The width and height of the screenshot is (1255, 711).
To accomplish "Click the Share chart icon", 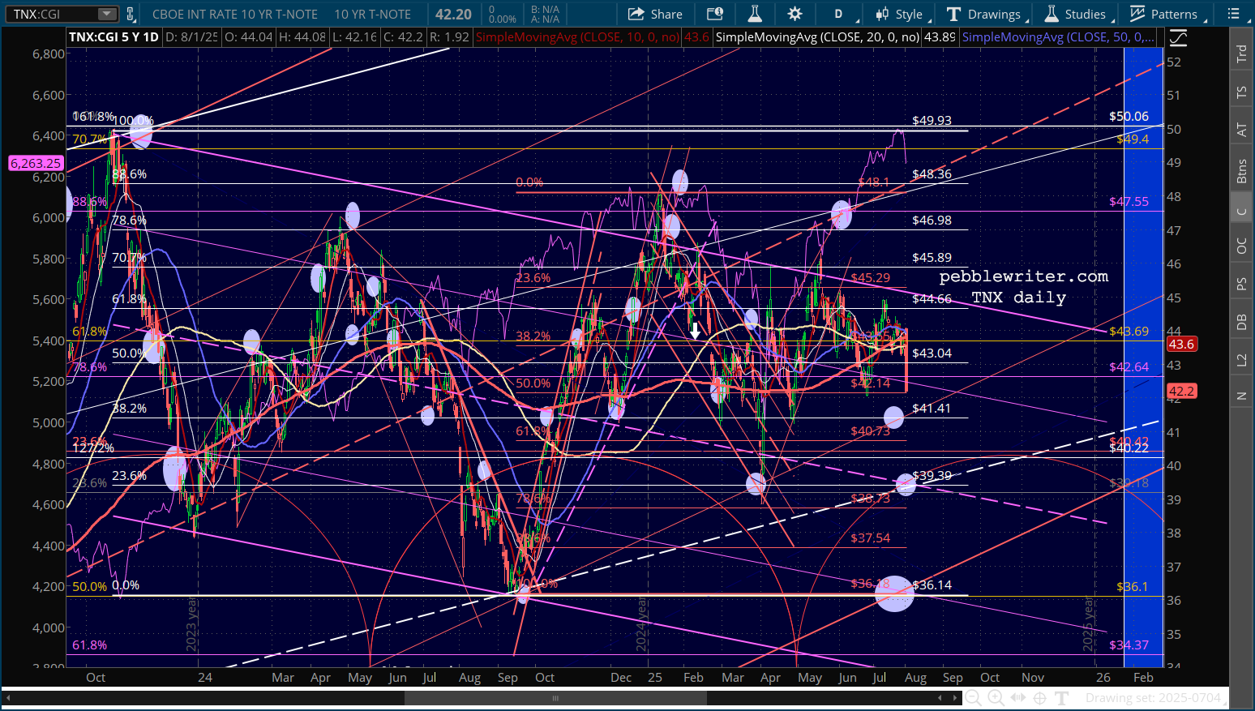I will (655, 14).
